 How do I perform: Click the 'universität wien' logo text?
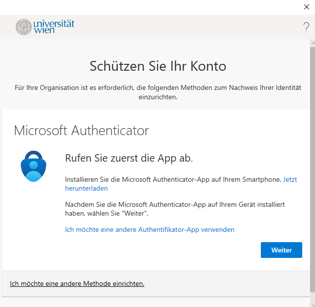[54, 27]
